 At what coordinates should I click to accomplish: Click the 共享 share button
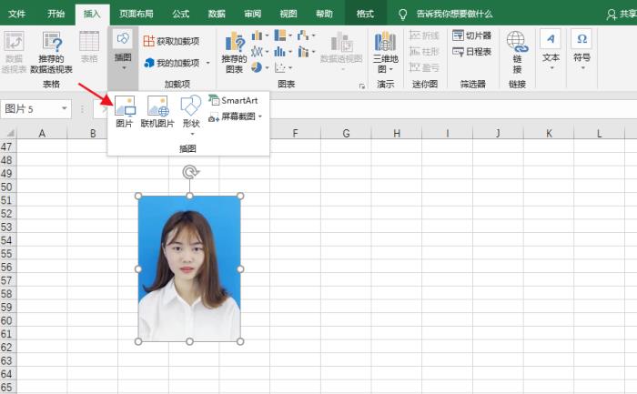coord(617,14)
